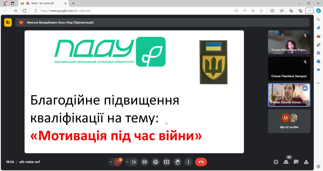Click the browser address bar URL

coord(65,11)
